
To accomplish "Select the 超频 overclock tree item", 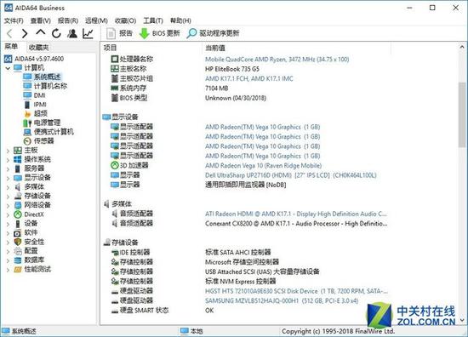I will 36,113.
